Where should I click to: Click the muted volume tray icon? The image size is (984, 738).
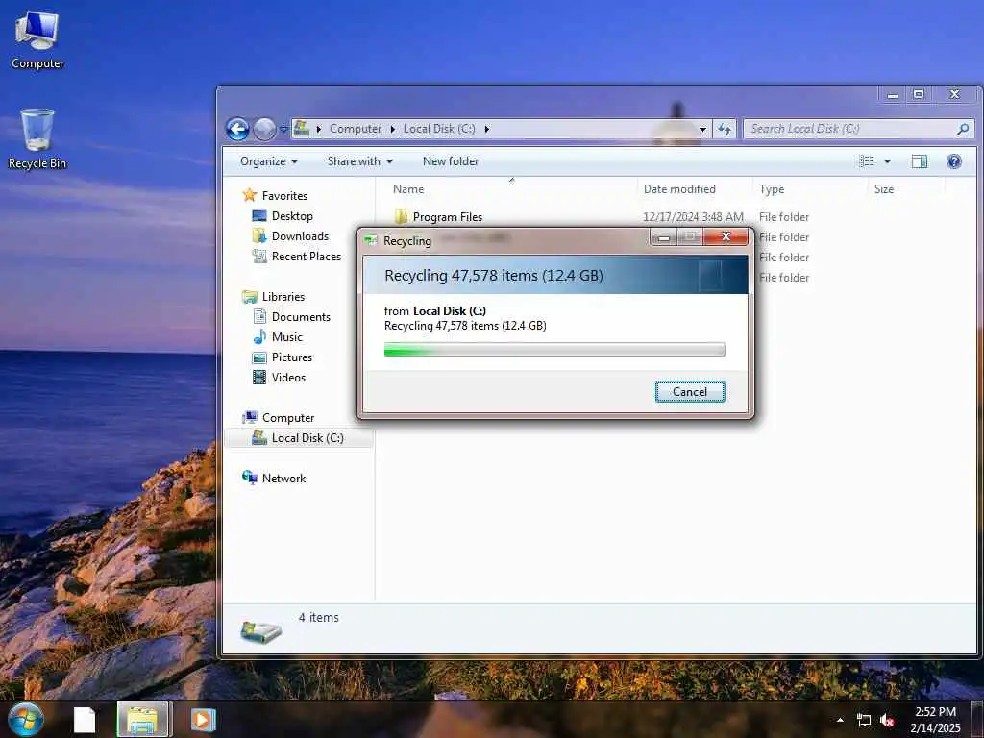pyautogui.click(x=887, y=721)
